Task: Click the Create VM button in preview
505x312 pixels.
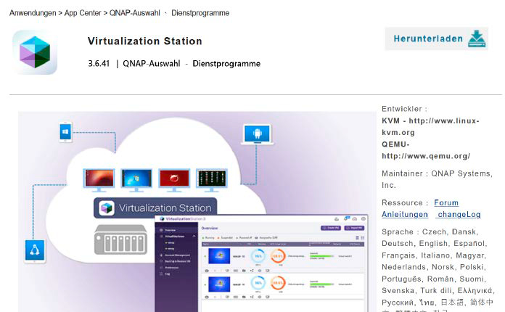Action: point(332,228)
